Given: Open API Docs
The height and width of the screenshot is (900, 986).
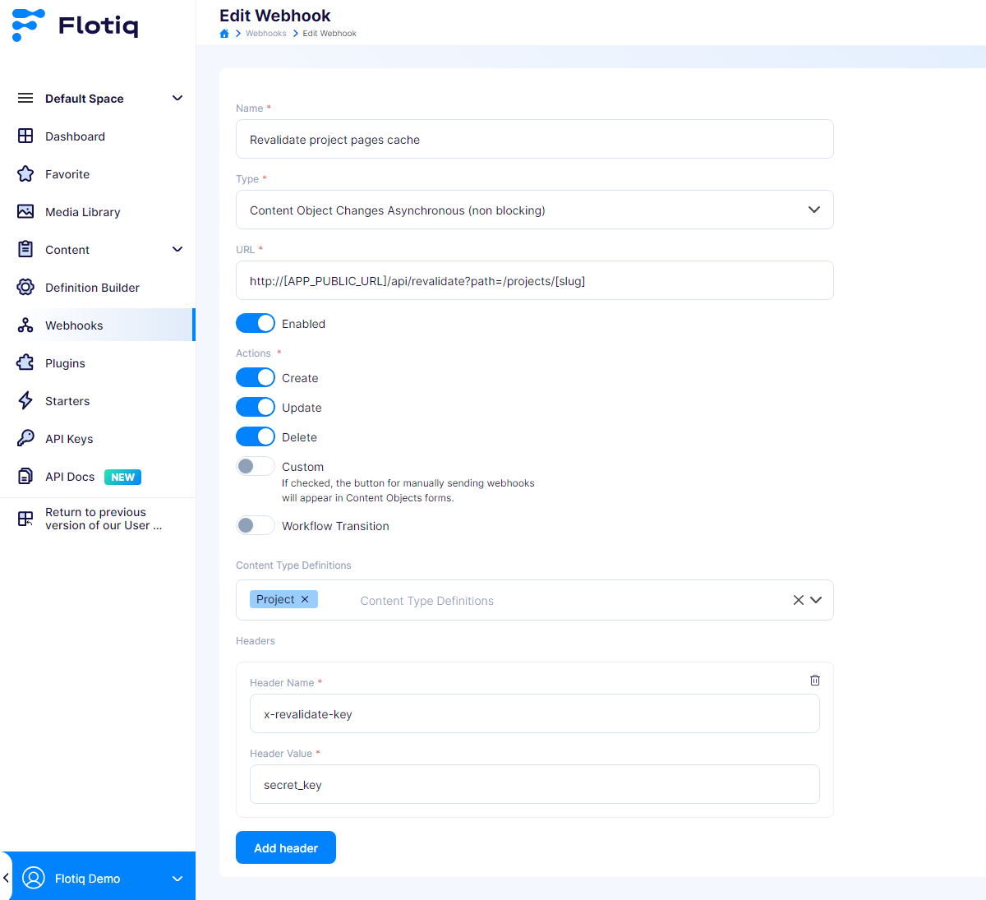Looking at the screenshot, I should point(98,476).
